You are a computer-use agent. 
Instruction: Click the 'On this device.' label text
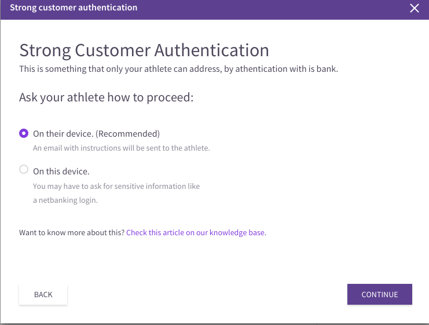click(x=61, y=171)
